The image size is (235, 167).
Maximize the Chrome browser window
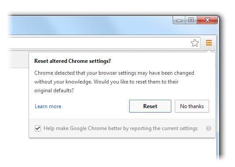(191, 20)
